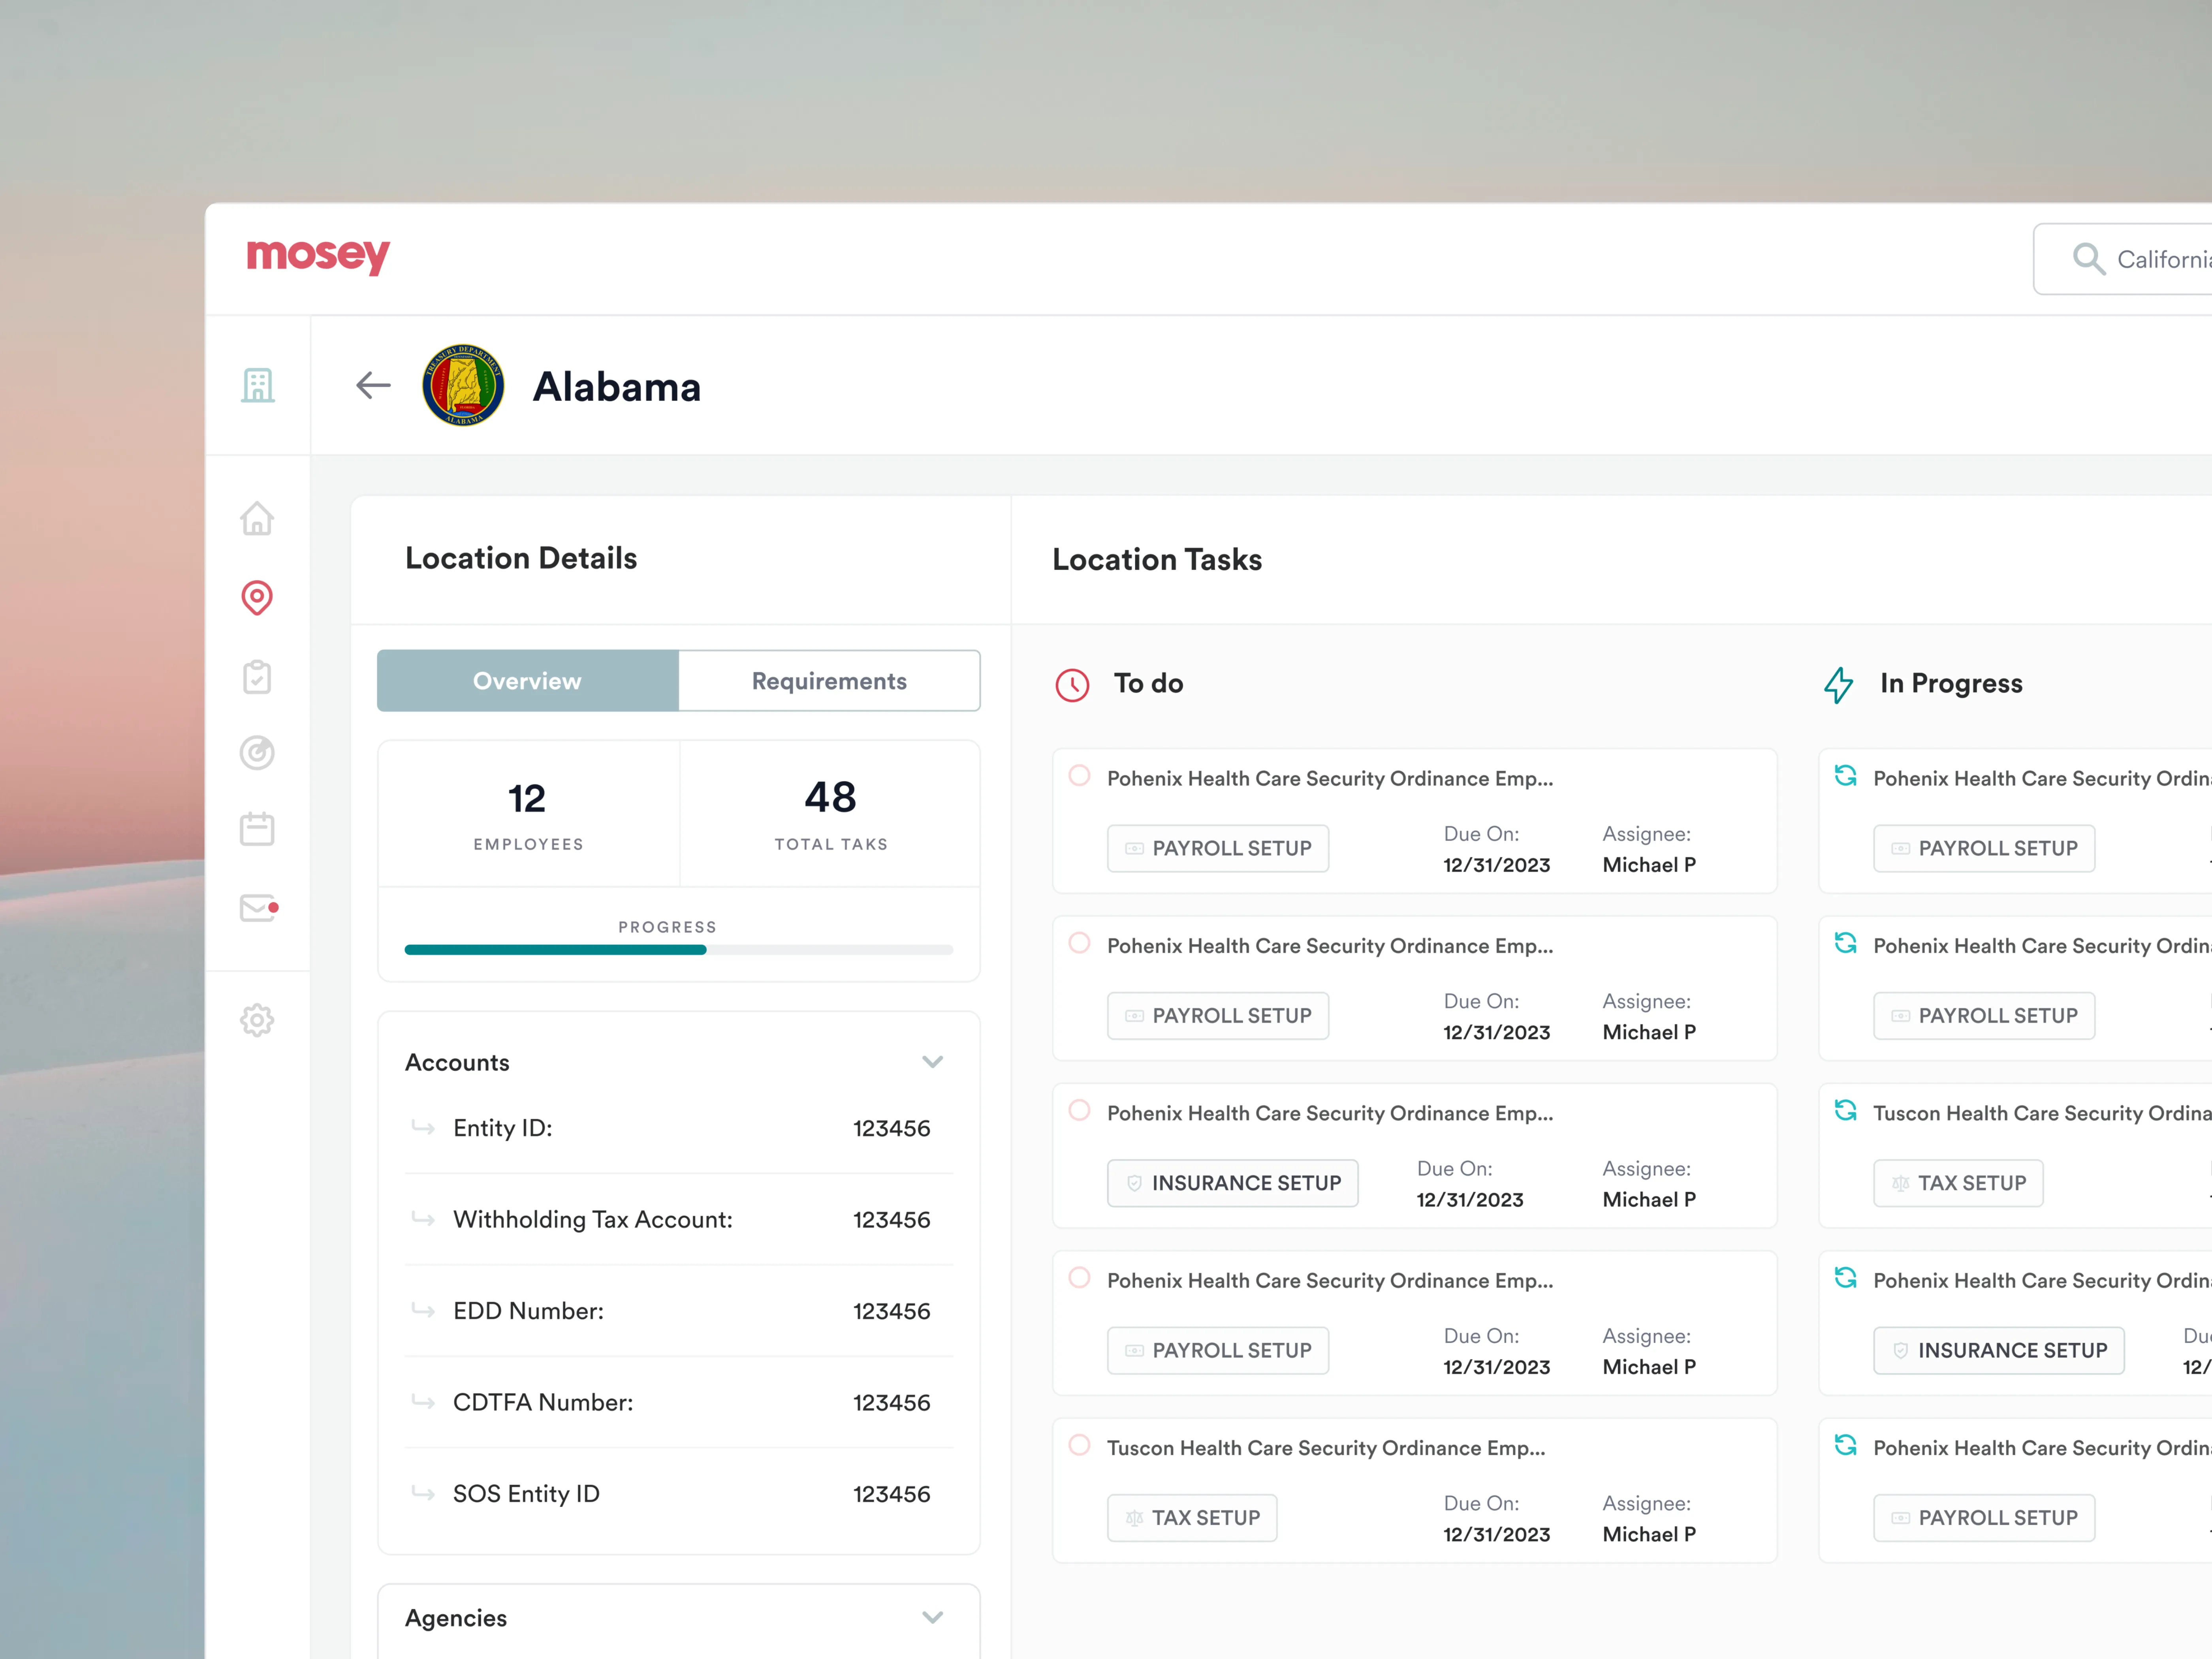Click the arrow icon beside CDTFA Number
The height and width of the screenshot is (1659, 2212).
point(423,1402)
